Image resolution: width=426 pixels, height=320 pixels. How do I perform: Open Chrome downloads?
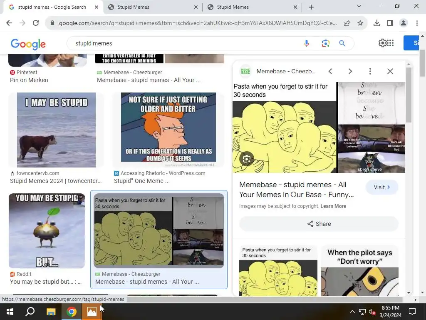[377, 23]
